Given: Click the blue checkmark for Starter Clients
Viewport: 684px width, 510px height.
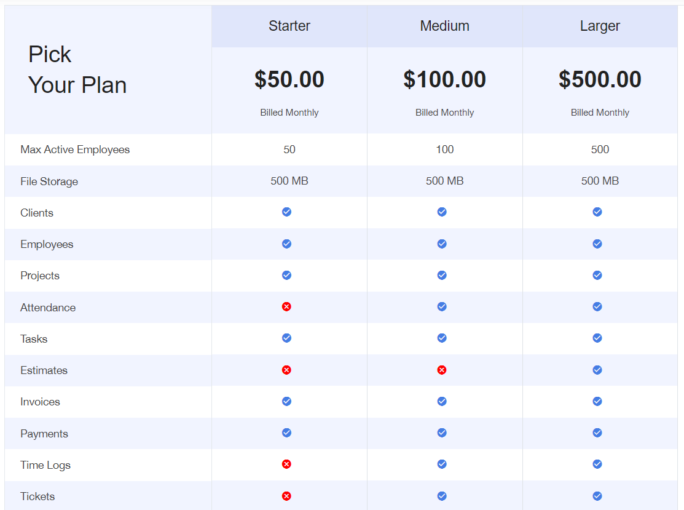Looking at the screenshot, I should pos(286,212).
